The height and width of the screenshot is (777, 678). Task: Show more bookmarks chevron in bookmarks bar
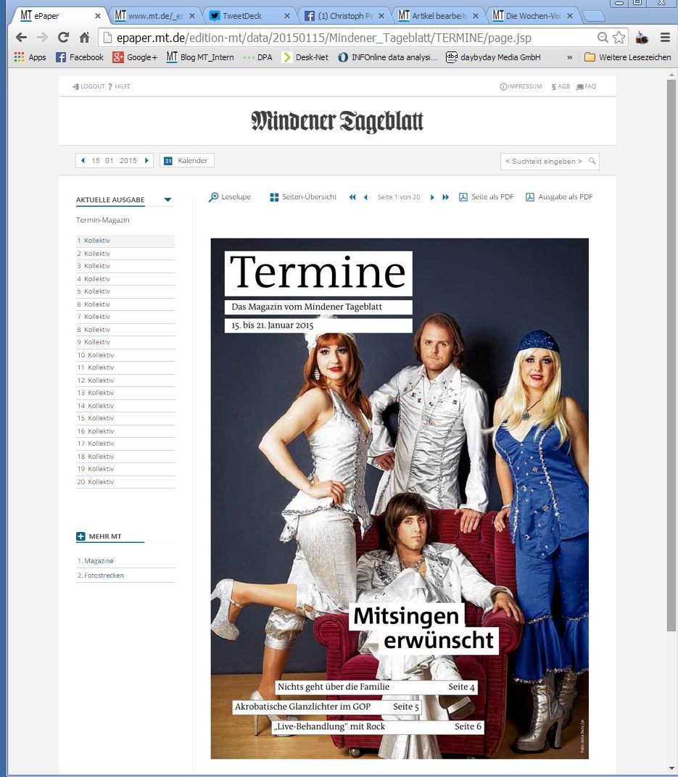point(569,57)
